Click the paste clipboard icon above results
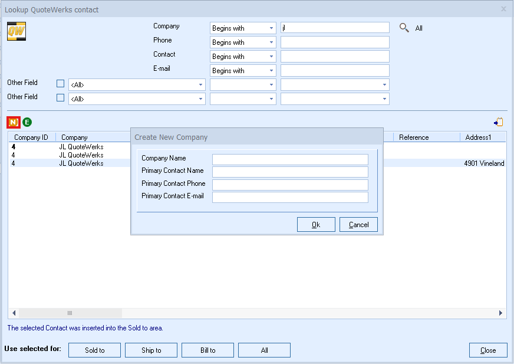The height and width of the screenshot is (364, 514). (498, 122)
